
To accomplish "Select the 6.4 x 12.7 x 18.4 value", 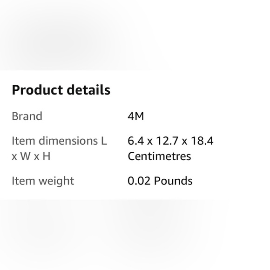I will coord(170,141).
